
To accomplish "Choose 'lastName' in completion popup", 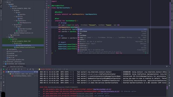I will click(112, 35).
